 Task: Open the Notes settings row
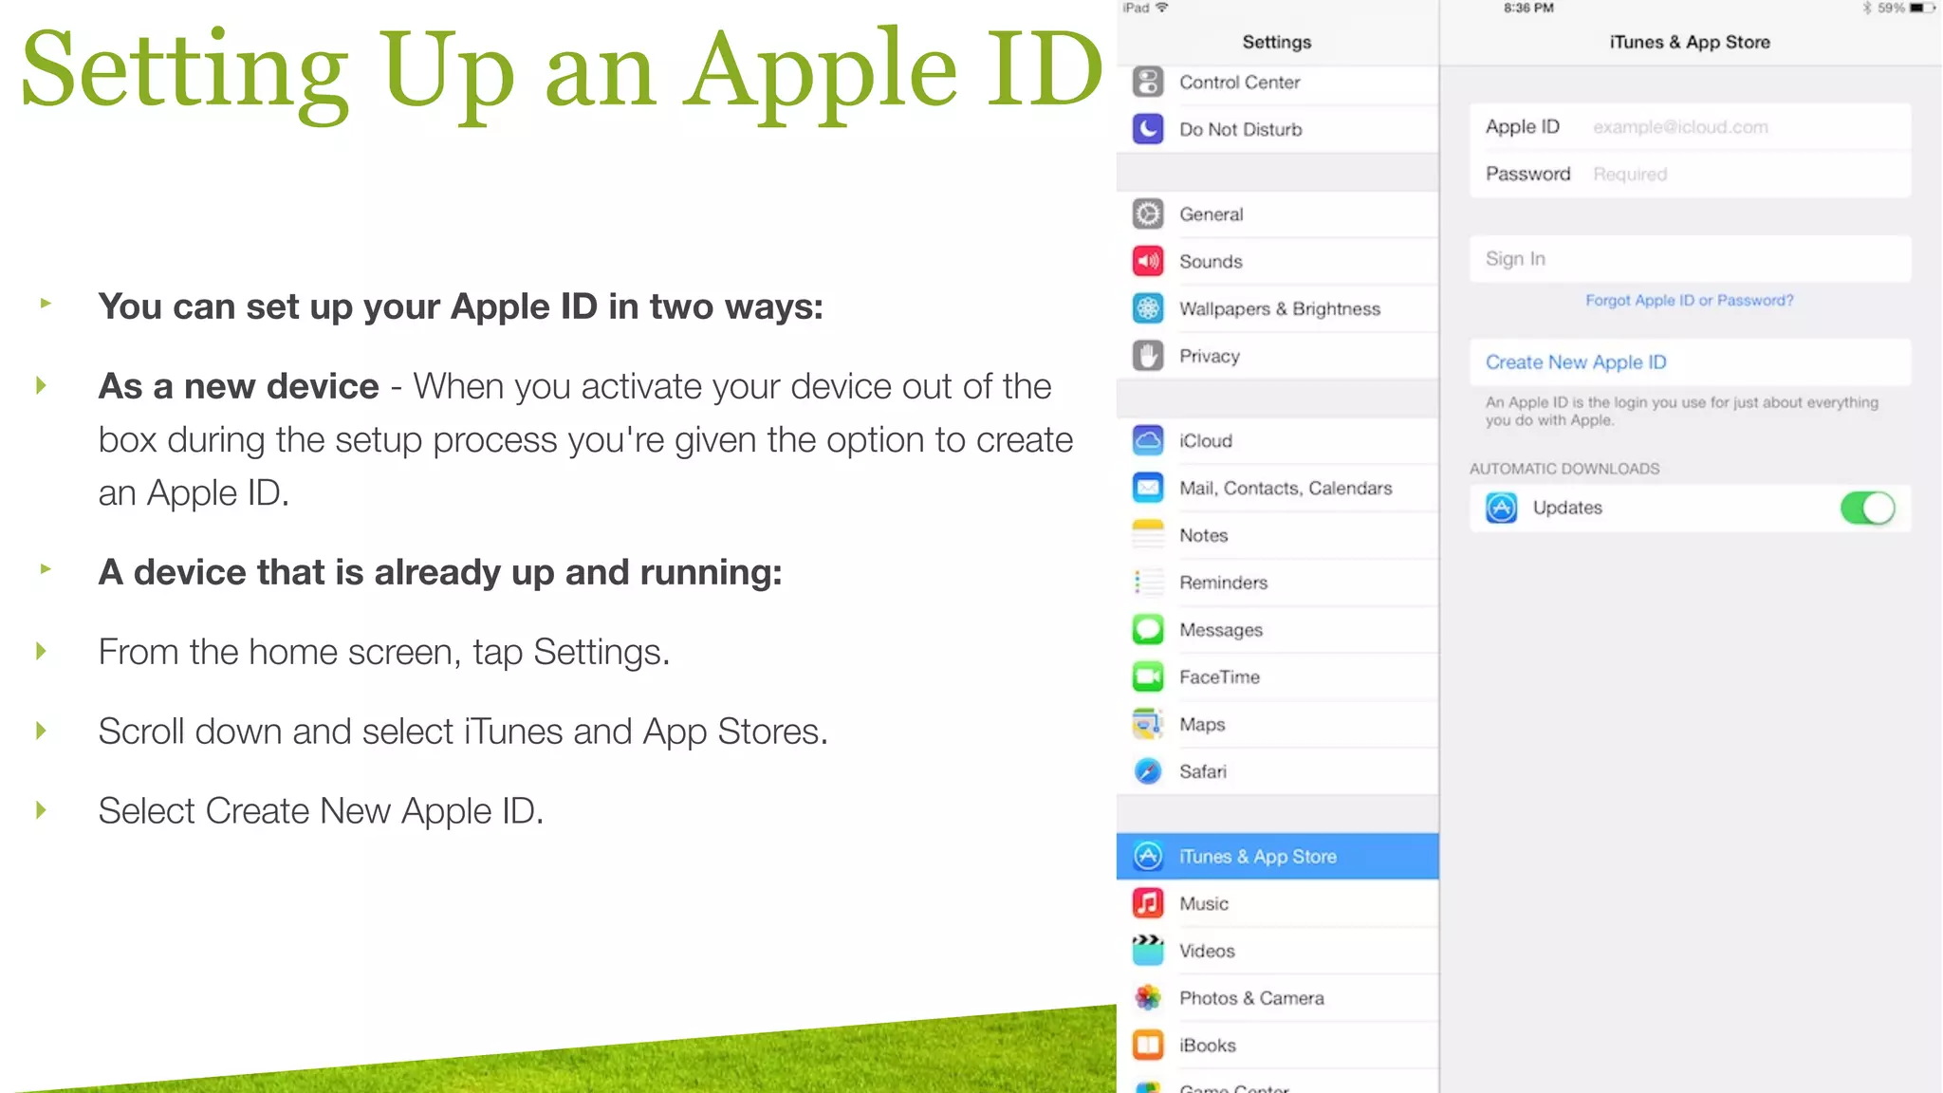coord(1278,535)
